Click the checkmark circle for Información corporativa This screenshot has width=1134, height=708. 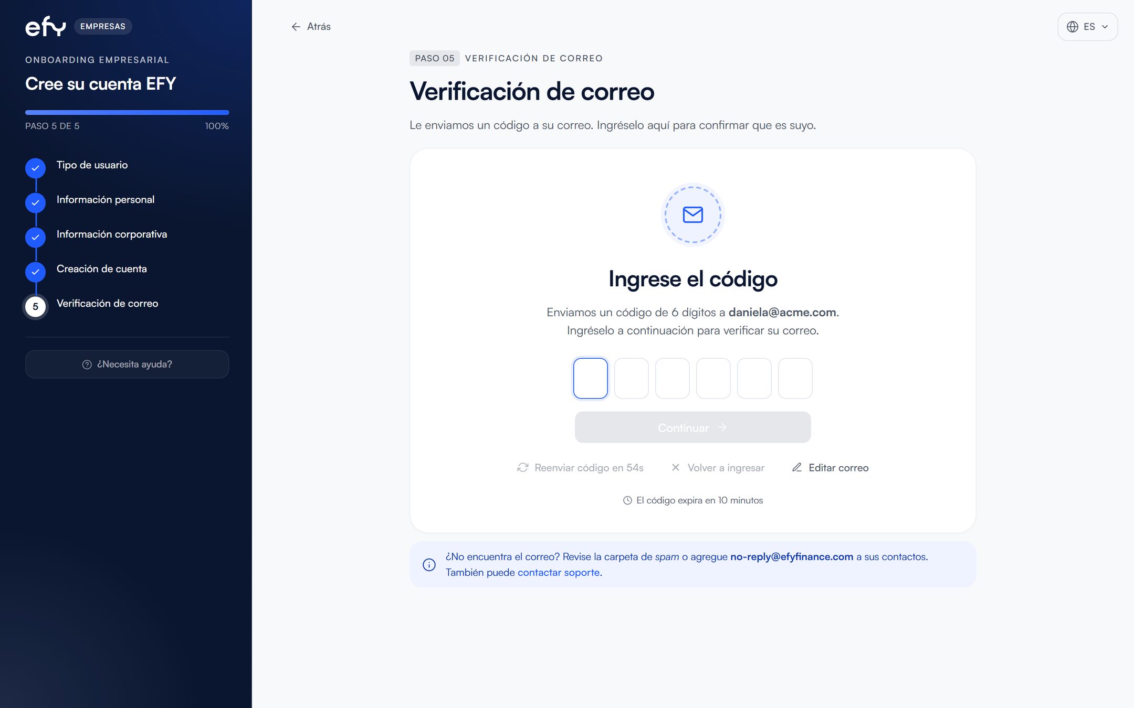35,238
